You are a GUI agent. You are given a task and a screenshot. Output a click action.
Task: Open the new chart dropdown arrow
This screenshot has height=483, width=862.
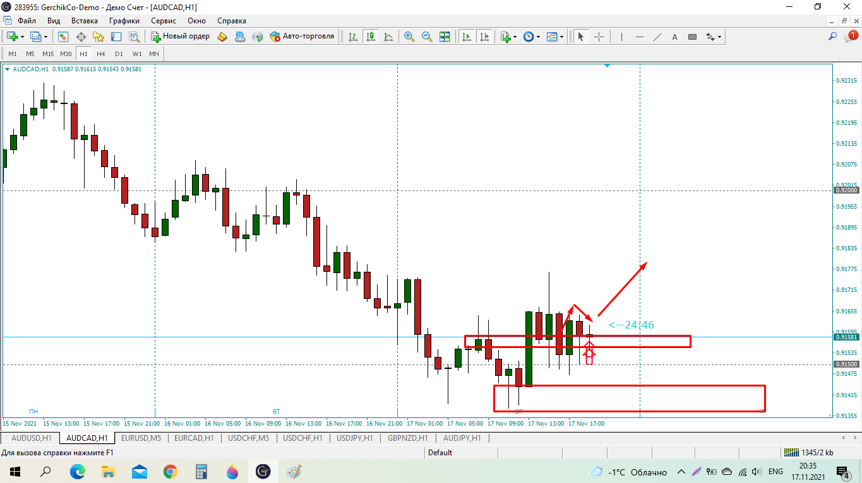click(21, 37)
